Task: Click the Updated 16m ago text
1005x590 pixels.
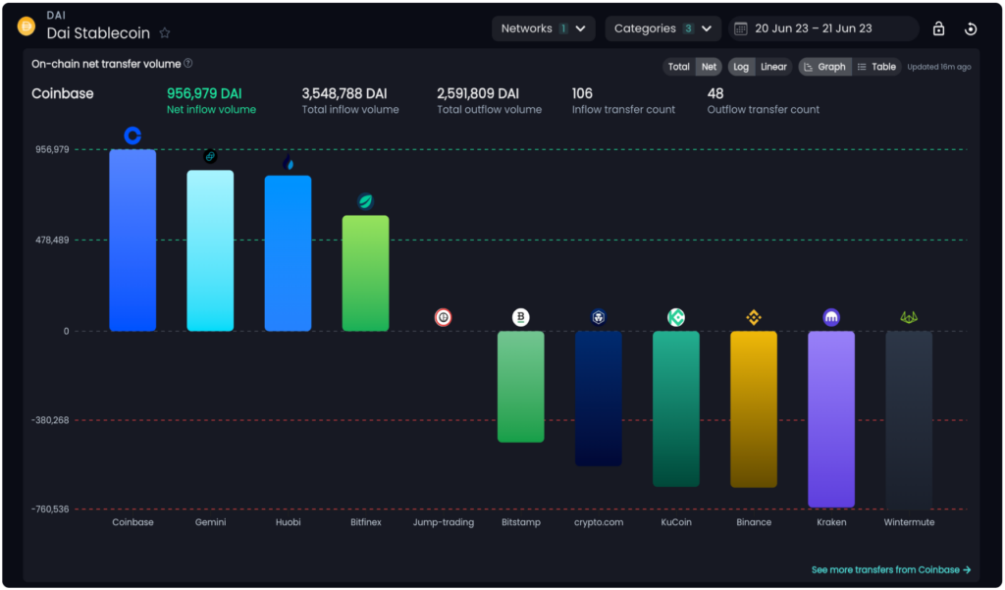Action: pyautogui.click(x=939, y=67)
